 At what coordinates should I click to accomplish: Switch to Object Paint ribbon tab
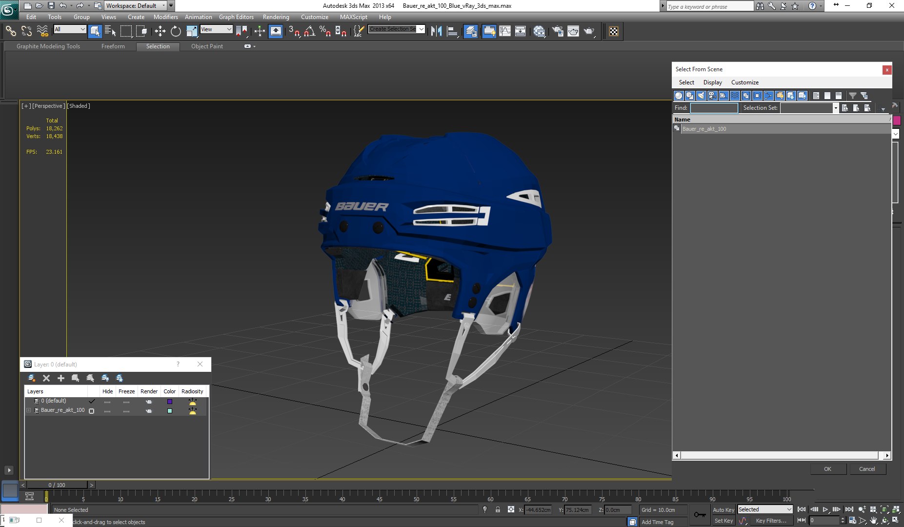click(207, 46)
